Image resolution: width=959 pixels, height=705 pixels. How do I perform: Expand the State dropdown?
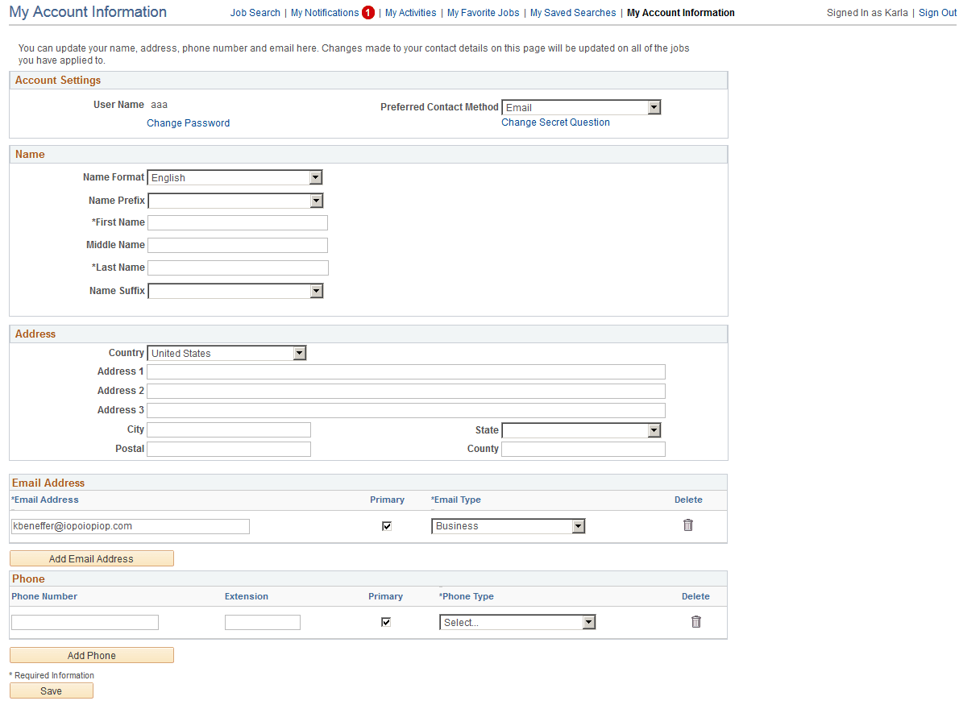(654, 429)
